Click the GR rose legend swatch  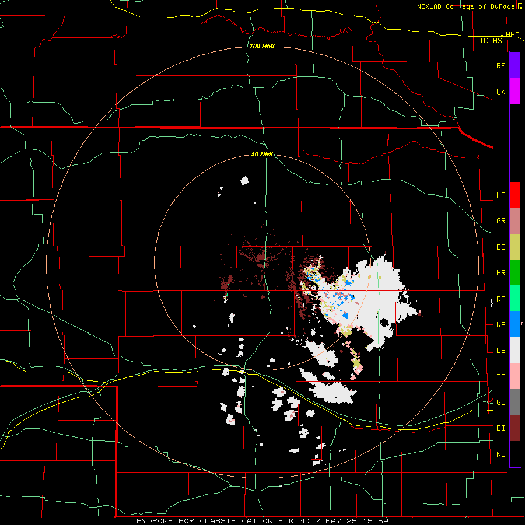(x=515, y=221)
